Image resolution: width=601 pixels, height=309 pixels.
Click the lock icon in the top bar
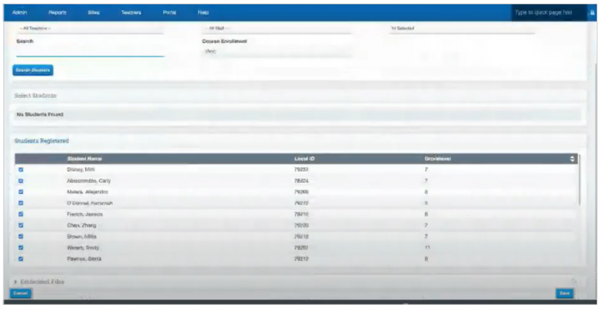pyautogui.click(x=592, y=13)
